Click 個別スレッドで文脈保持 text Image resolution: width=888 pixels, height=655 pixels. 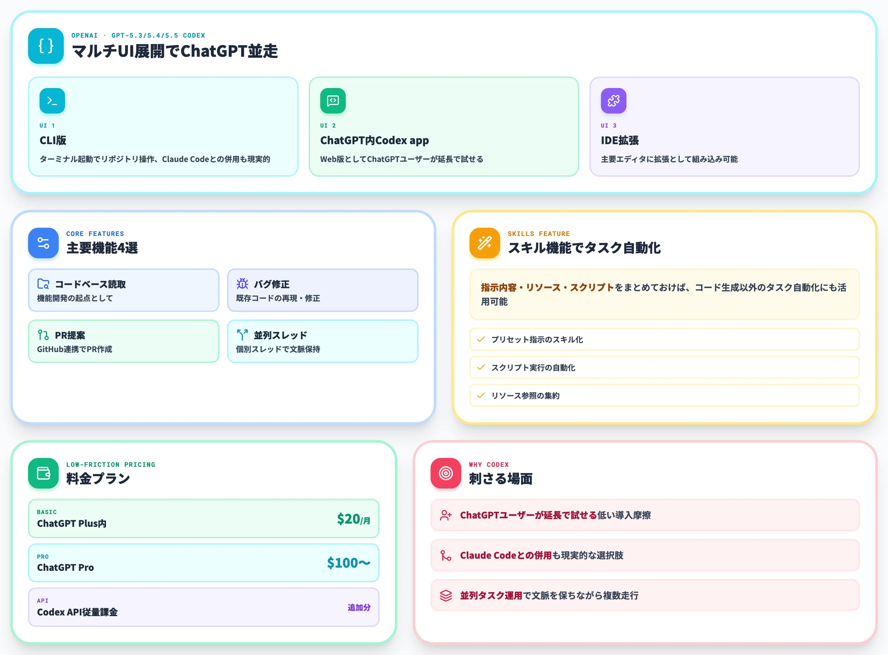coord(278,349)
